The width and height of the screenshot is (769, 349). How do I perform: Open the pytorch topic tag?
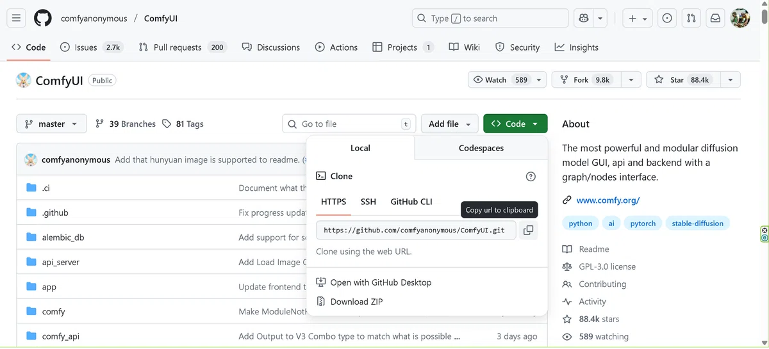click(x=643, y=223)
